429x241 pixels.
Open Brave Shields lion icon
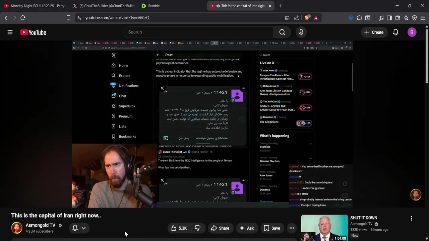(307, 18)
